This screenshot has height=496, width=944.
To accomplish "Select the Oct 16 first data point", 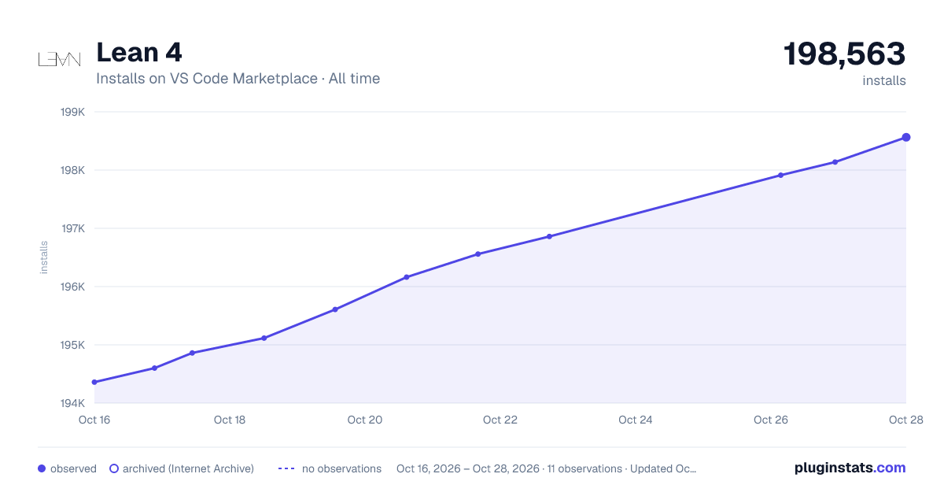I will point(94,382).
